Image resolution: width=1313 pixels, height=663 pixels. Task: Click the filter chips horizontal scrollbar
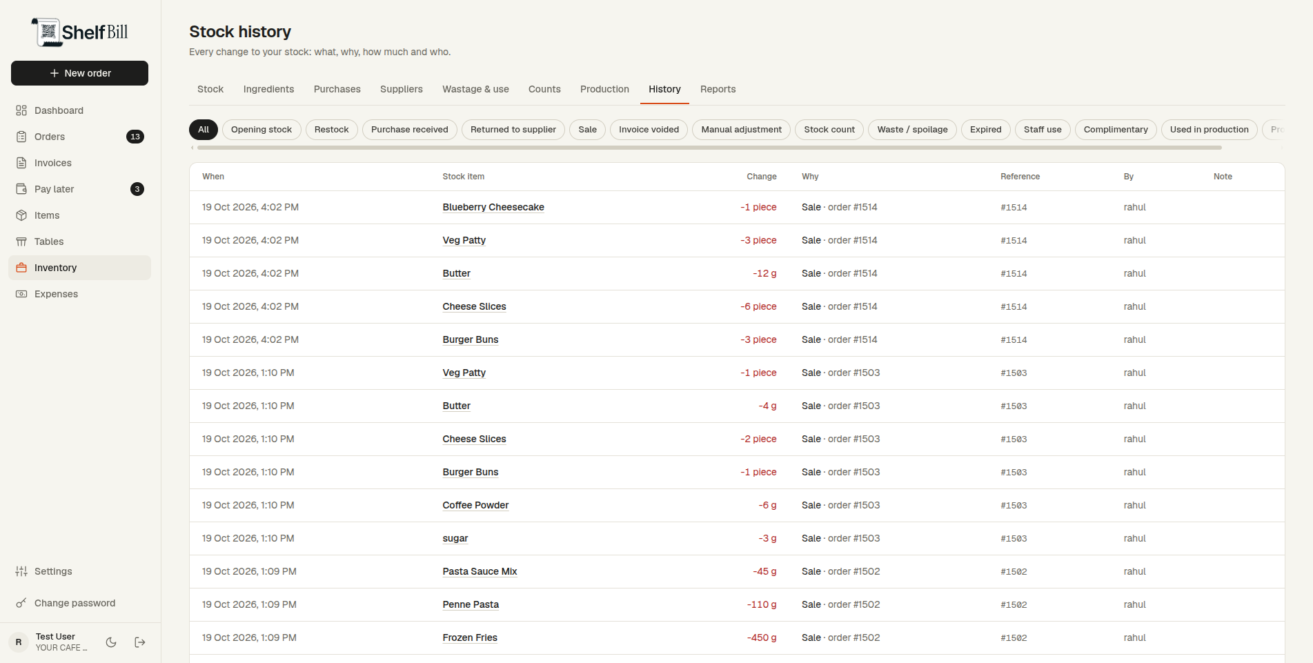coord(709,148)
